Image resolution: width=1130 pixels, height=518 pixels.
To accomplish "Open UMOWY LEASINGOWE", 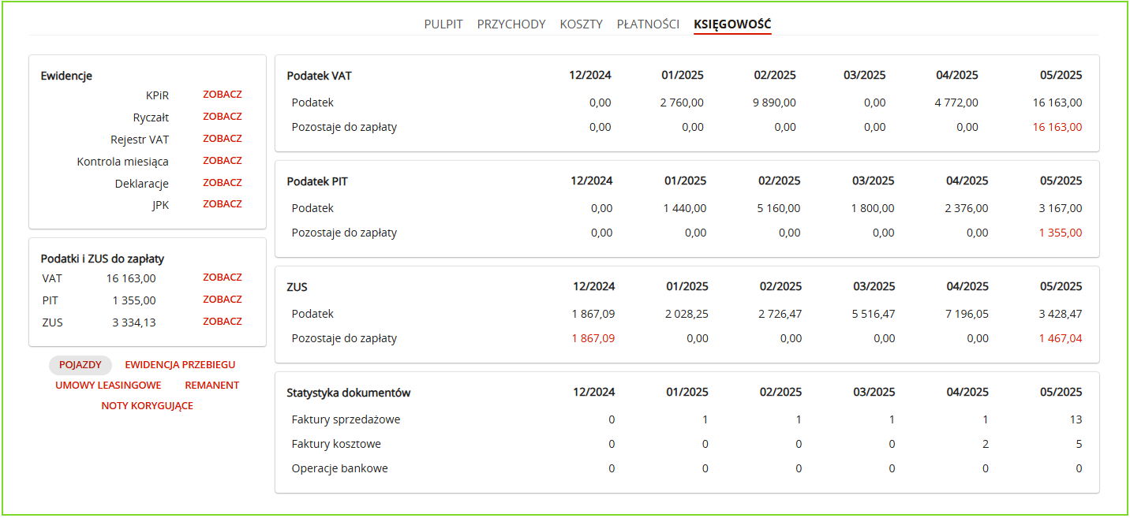I will (108, 386).
